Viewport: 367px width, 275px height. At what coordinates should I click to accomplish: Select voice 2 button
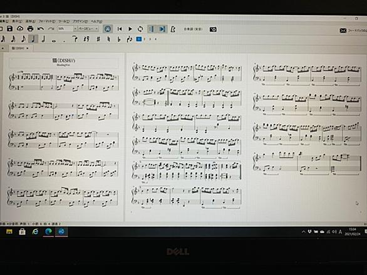click(145, 39)
